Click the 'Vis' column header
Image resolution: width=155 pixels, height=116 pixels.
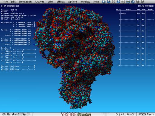(x=138, y=10)
